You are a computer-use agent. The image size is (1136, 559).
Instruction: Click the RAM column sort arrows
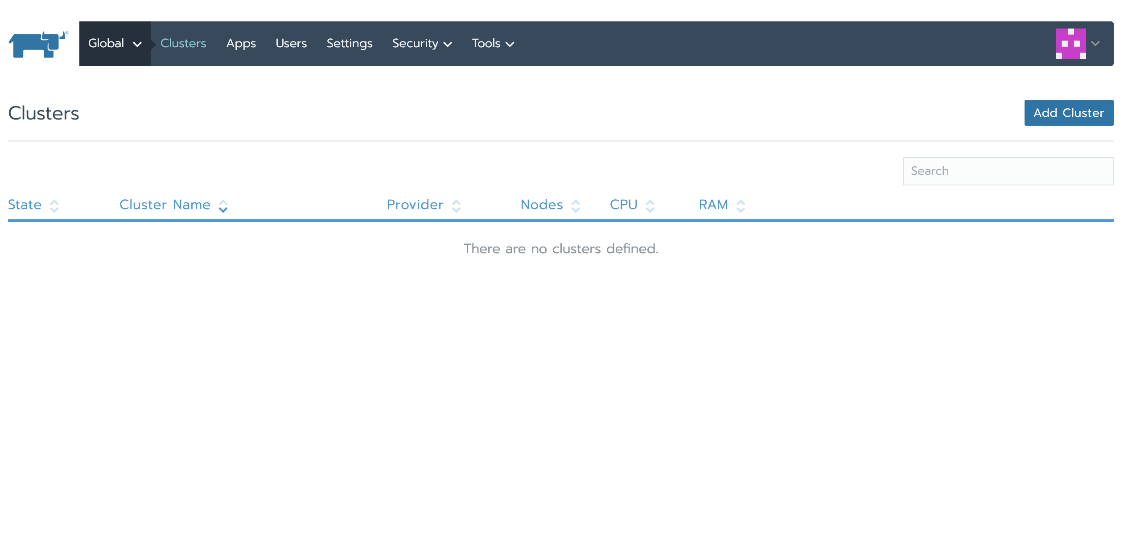[x=741, y=206]
